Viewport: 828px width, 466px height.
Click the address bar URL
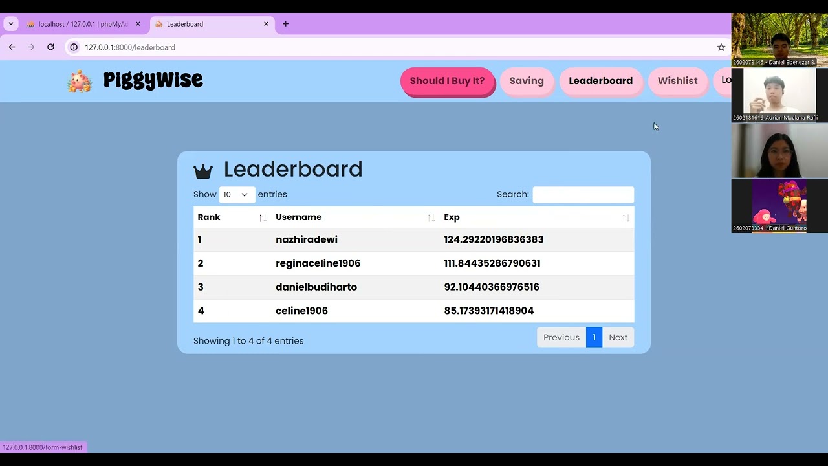tap(130, 47)
